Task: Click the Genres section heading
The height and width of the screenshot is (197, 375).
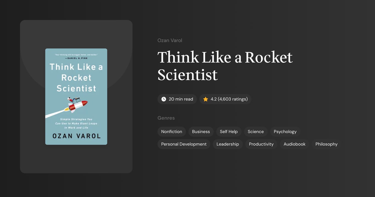Action: 166,118
